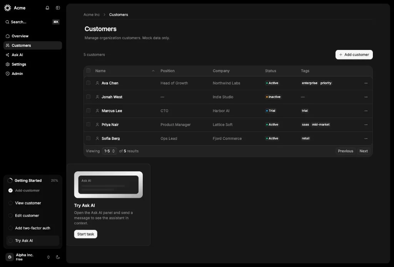The height and width of the screenshot is (267, 394).
Task: Click the person icon beside Sofia Berg
Action: pyautogui.click(x=97, y=139)
